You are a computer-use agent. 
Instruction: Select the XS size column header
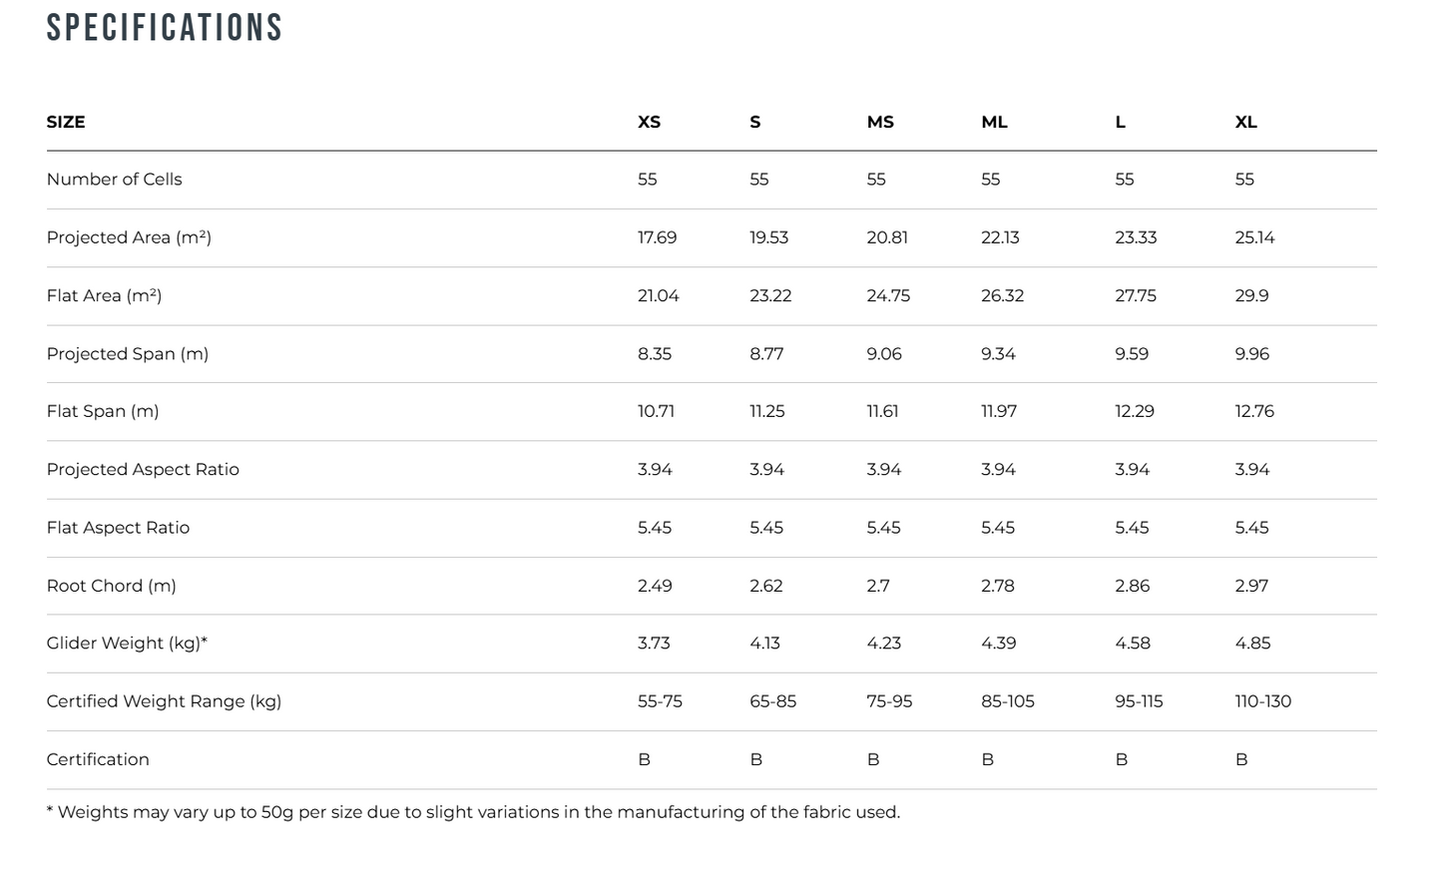coord(649,122)
